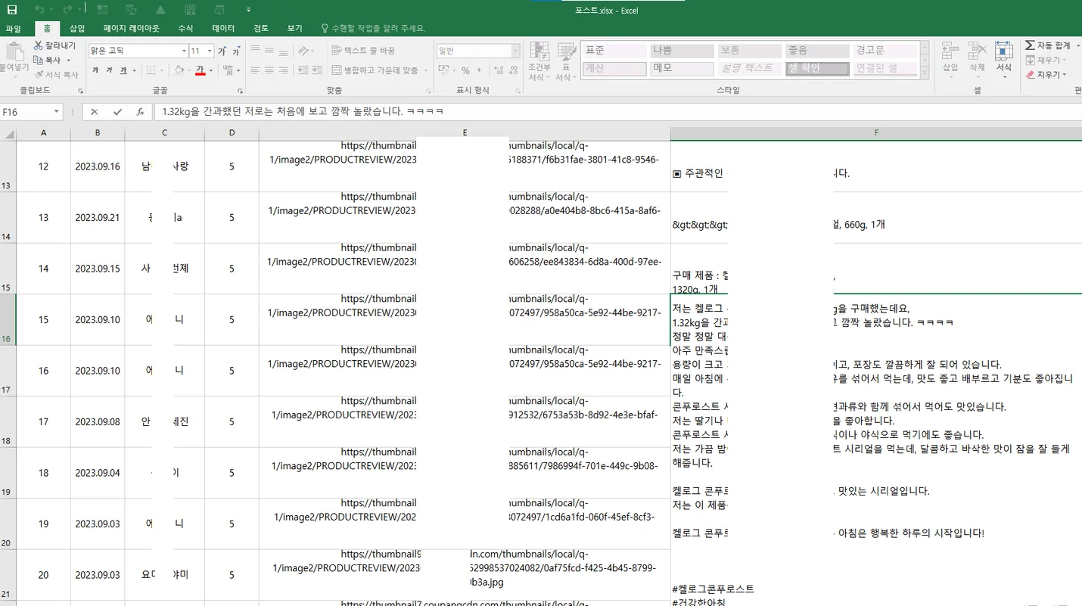Open the fill color dropdown arrow
Viewport: 1082px width, 606px height.
click(188, 70)
